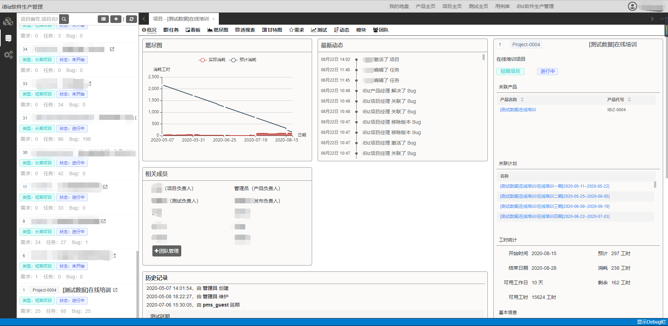This screenshot has width=668, height=326.
Task: Switch to 需求 requirements tab
Action: point(296,30)
